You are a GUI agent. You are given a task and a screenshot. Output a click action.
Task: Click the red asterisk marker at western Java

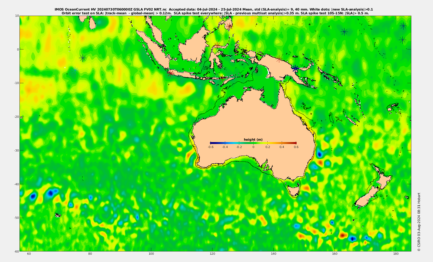pos(170,73)
